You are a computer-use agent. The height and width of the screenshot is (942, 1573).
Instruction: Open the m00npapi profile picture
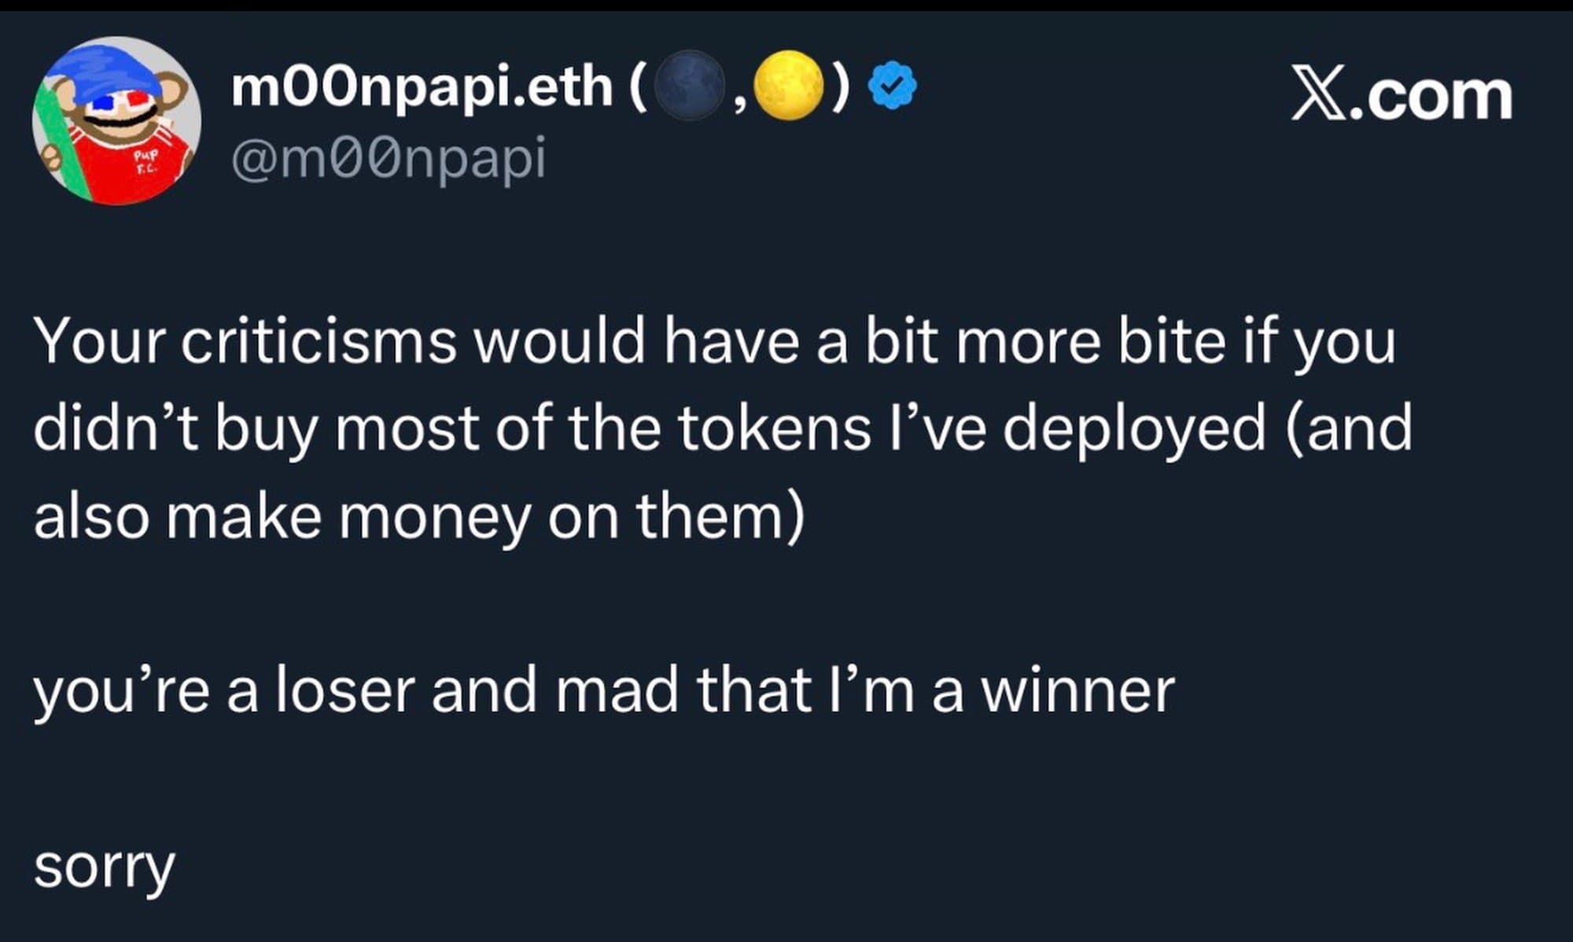(116, 120)
